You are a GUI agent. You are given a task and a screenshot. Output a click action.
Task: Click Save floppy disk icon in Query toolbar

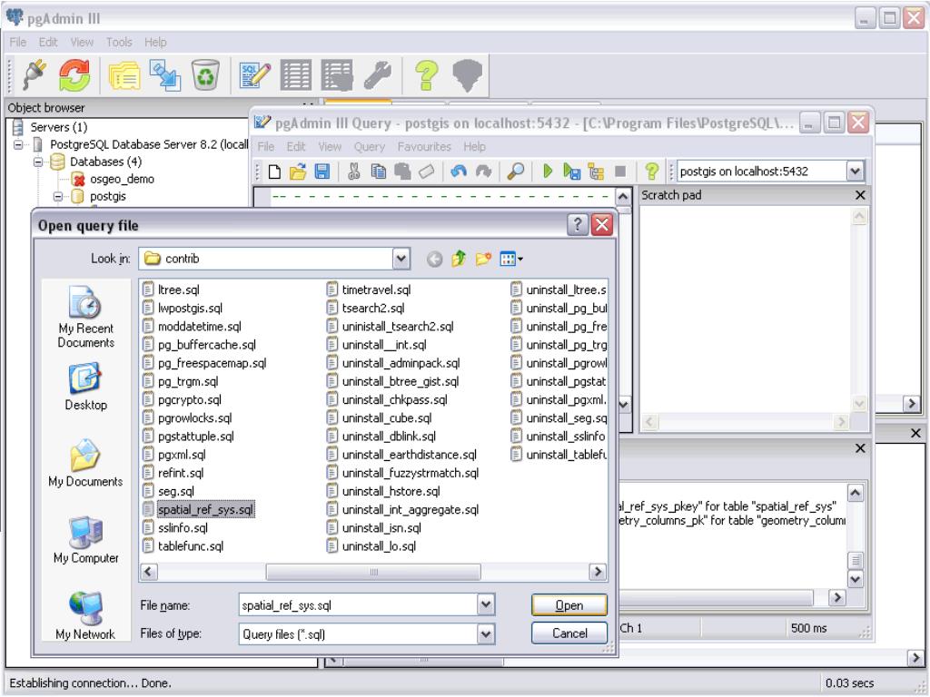click(x=322, y=172)
